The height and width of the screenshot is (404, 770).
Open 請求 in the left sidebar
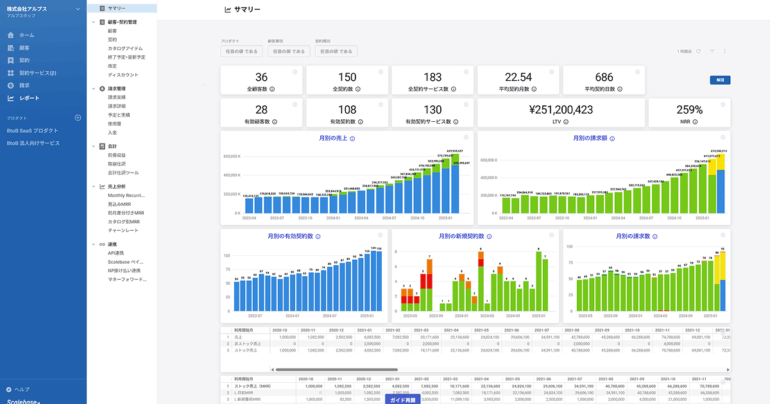click(x=24, y=85)
